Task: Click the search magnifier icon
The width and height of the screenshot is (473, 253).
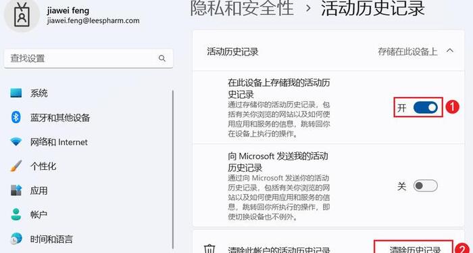Action: tap(162, 58)
